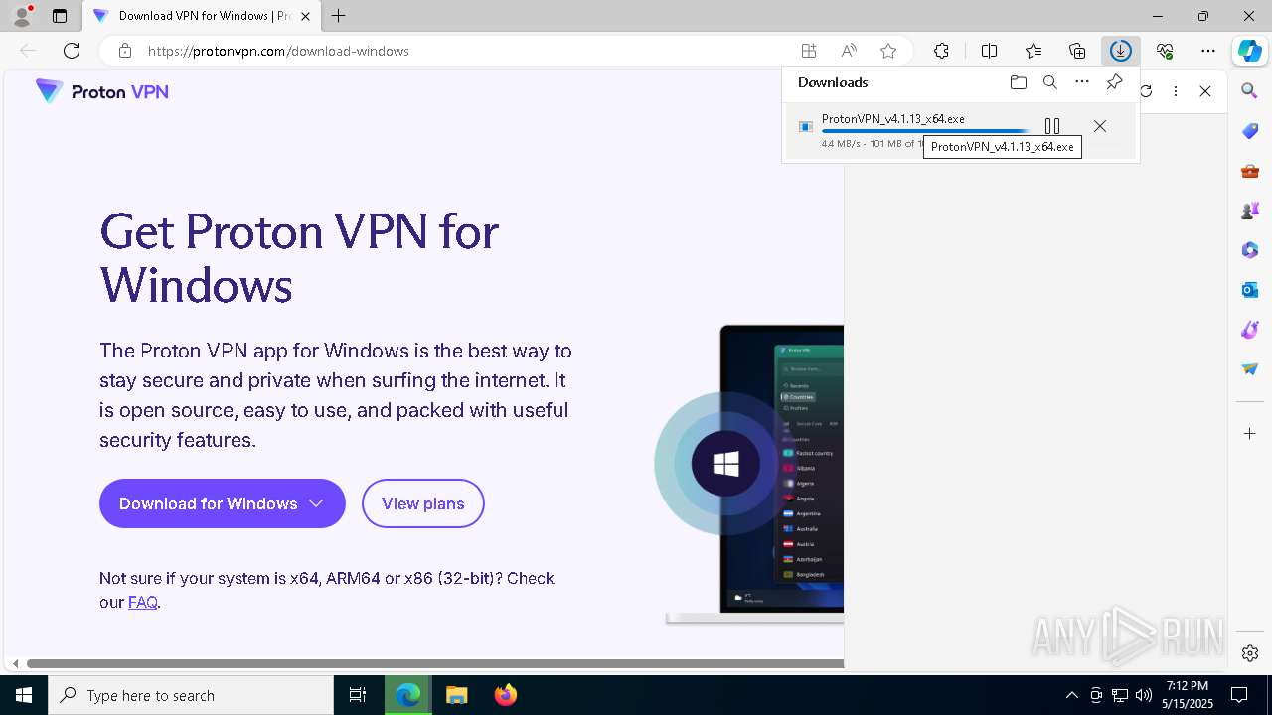The image size is (1272, 715).
Task: Click the download progress bar
Action: click(926, 131)
